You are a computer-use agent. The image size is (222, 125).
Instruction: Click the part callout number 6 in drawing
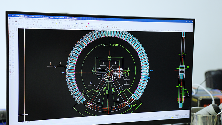[90, 82]
